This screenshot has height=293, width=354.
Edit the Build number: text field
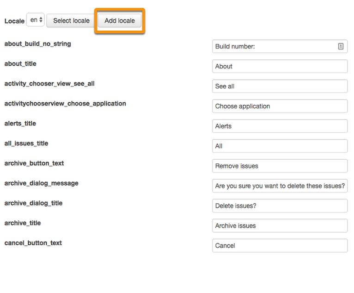pyautogui.click(x=280, y=46)
